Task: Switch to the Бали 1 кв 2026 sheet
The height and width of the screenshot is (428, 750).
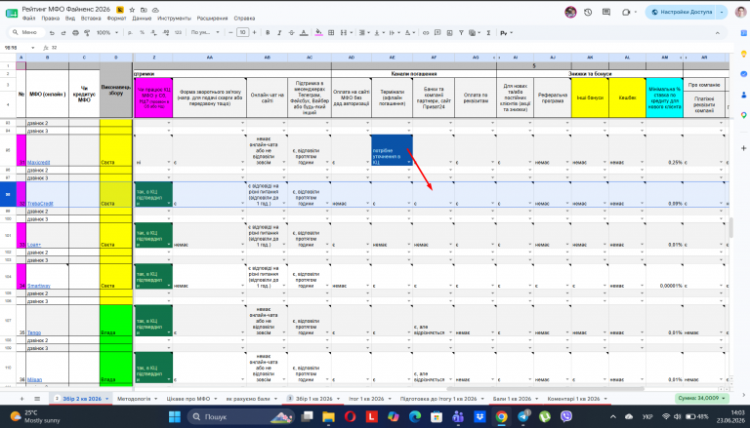Action: click(513, 399)
